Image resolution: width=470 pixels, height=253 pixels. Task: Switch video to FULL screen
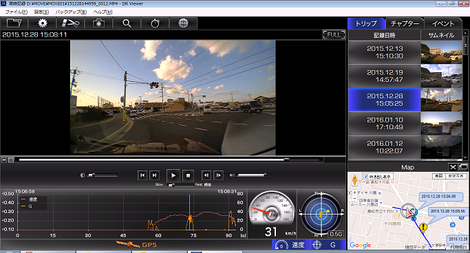click(334, 35)
